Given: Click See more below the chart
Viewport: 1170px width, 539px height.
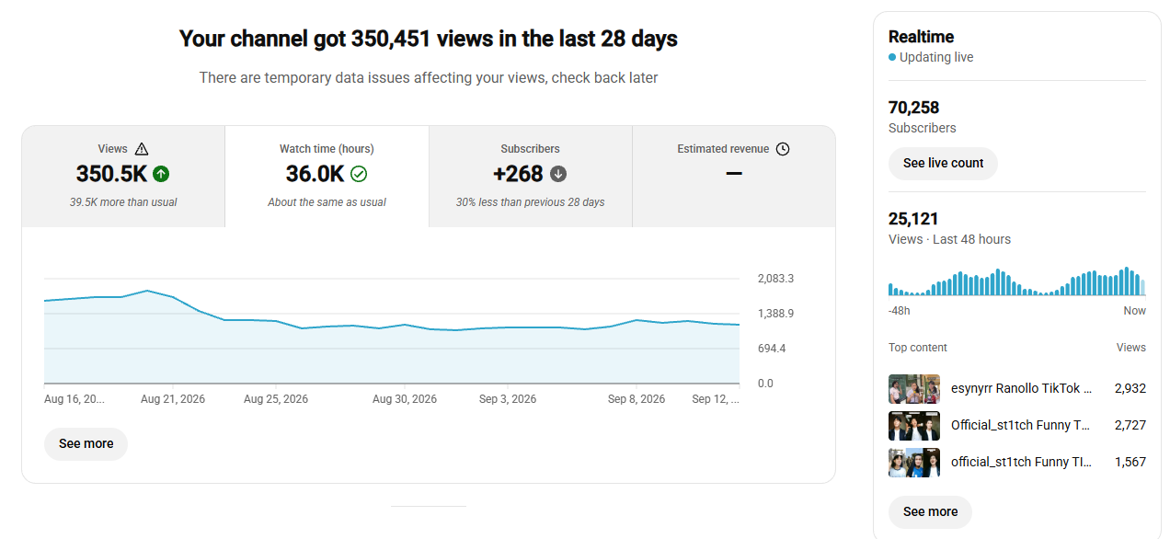Looking at the screenshot, I should (x=86, y=443).
